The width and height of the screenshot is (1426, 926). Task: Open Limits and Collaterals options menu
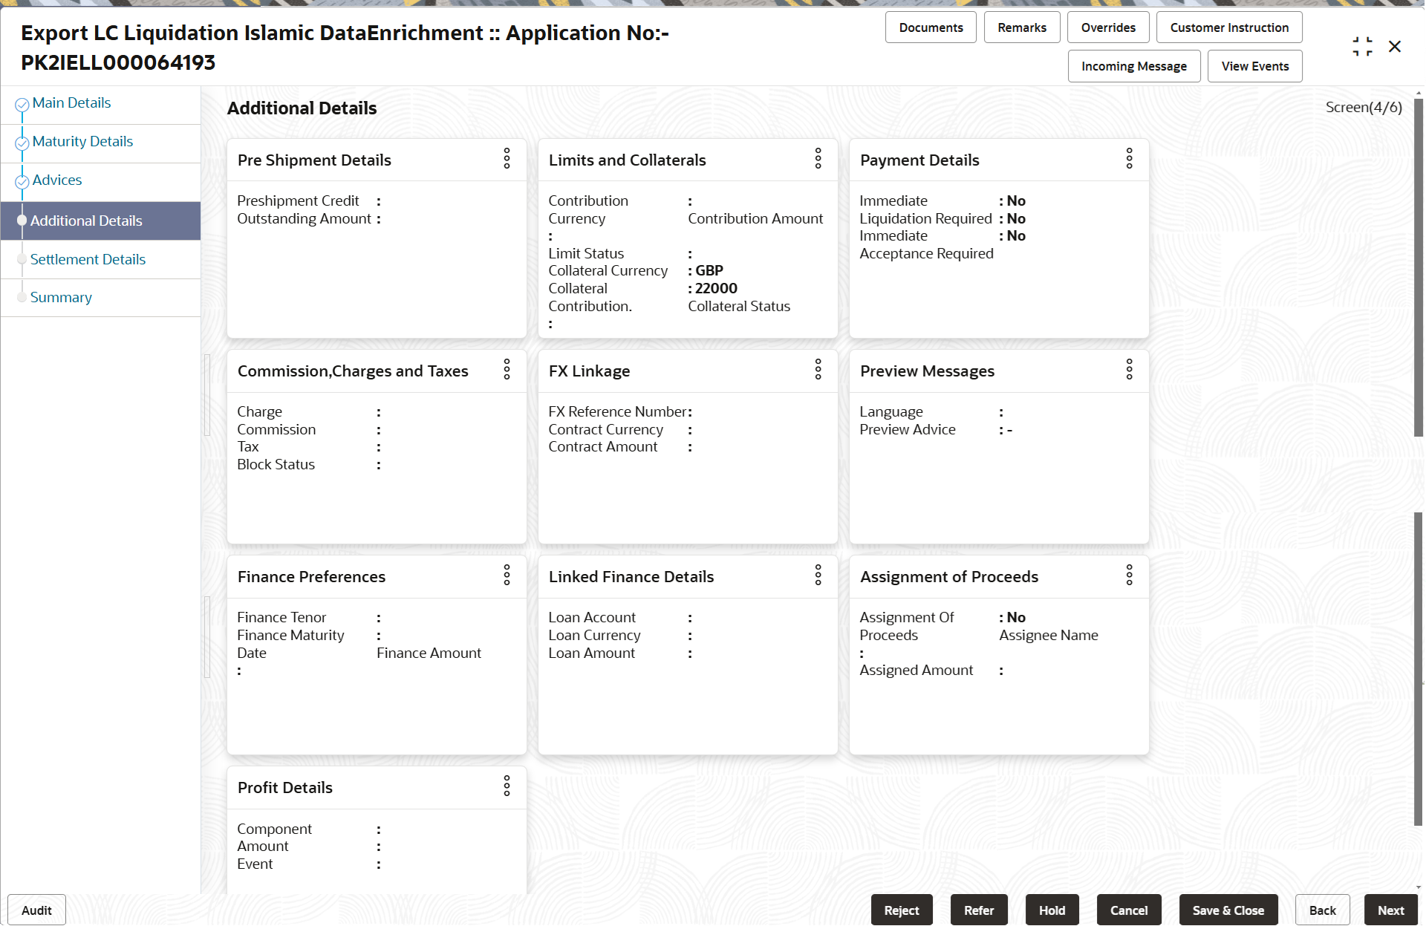tap(818, 158)
